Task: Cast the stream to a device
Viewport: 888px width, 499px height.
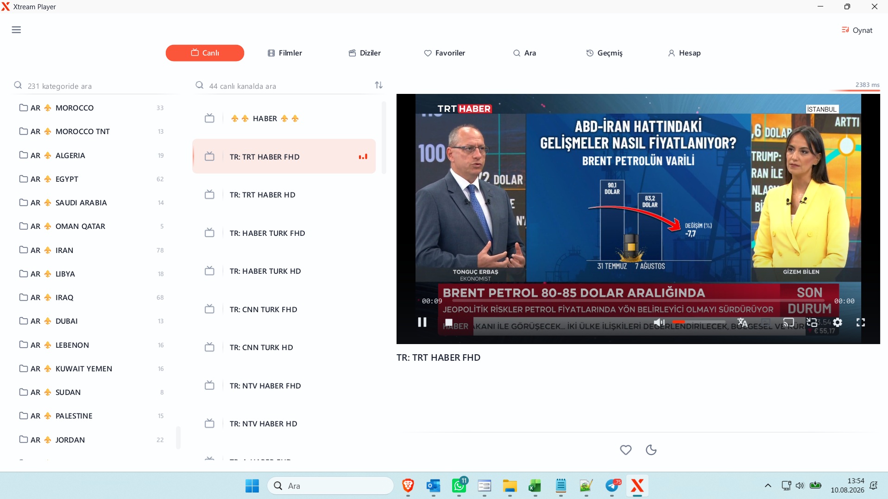Action: click(788, 322)
